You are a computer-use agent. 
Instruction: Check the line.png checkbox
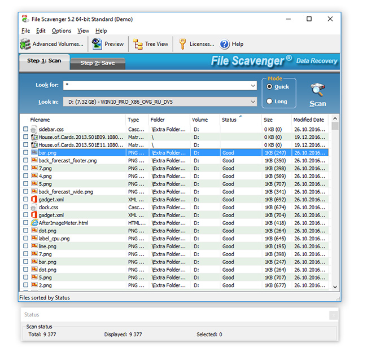pyautogui.click(x=26, y=246)
